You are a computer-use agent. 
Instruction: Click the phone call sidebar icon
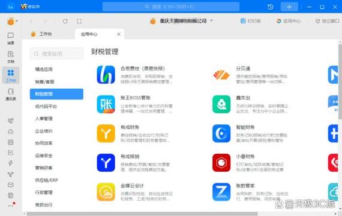(10, 121)
